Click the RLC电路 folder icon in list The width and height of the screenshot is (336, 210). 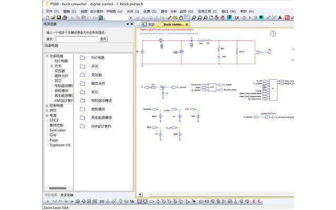(x=82, y=58)
